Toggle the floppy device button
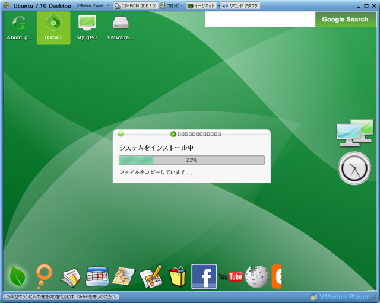 click(172, 5)
